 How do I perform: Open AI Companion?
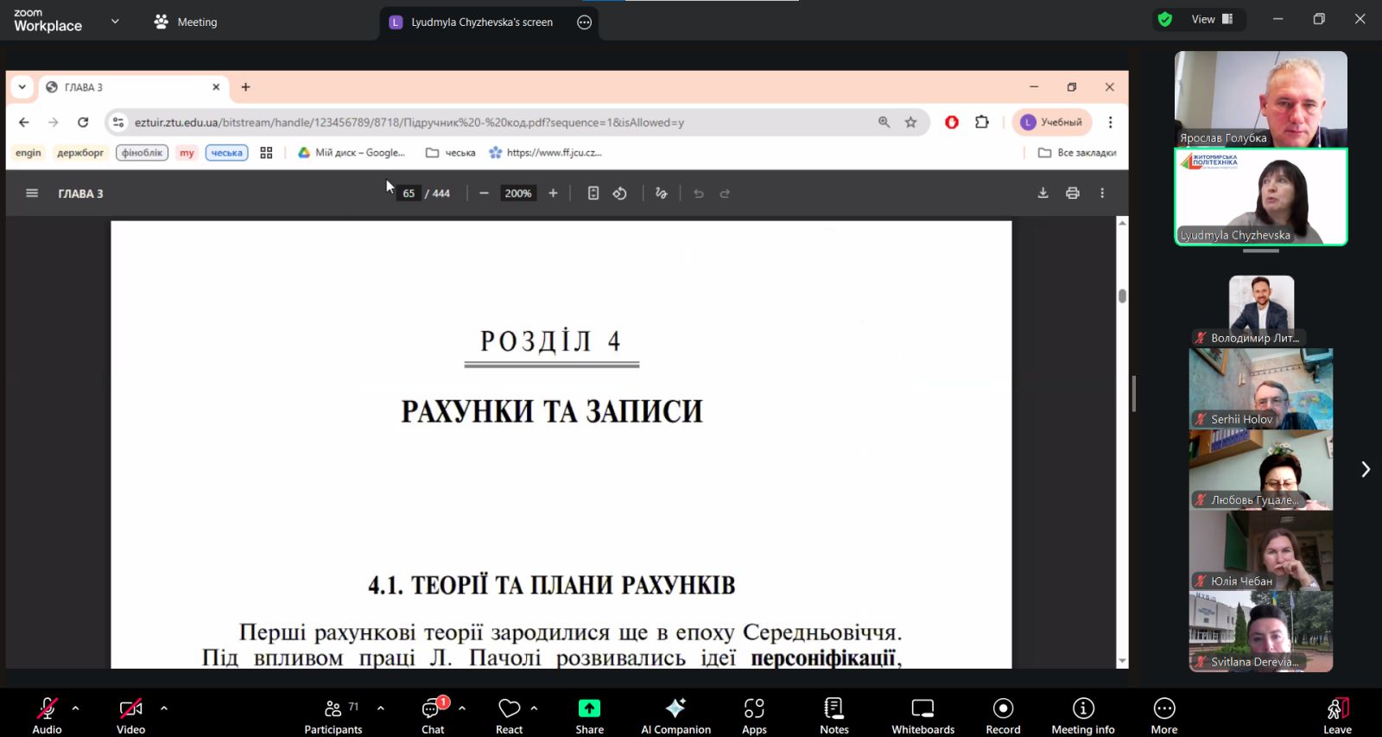pyautogui.click(x=675, y=715)
